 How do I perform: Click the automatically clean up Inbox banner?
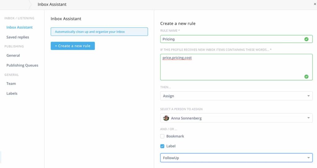(x=99, y=32)
